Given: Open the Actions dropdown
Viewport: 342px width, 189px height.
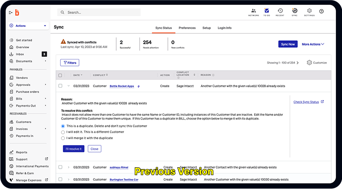Looking at the screenshot, I should [28, 26].
